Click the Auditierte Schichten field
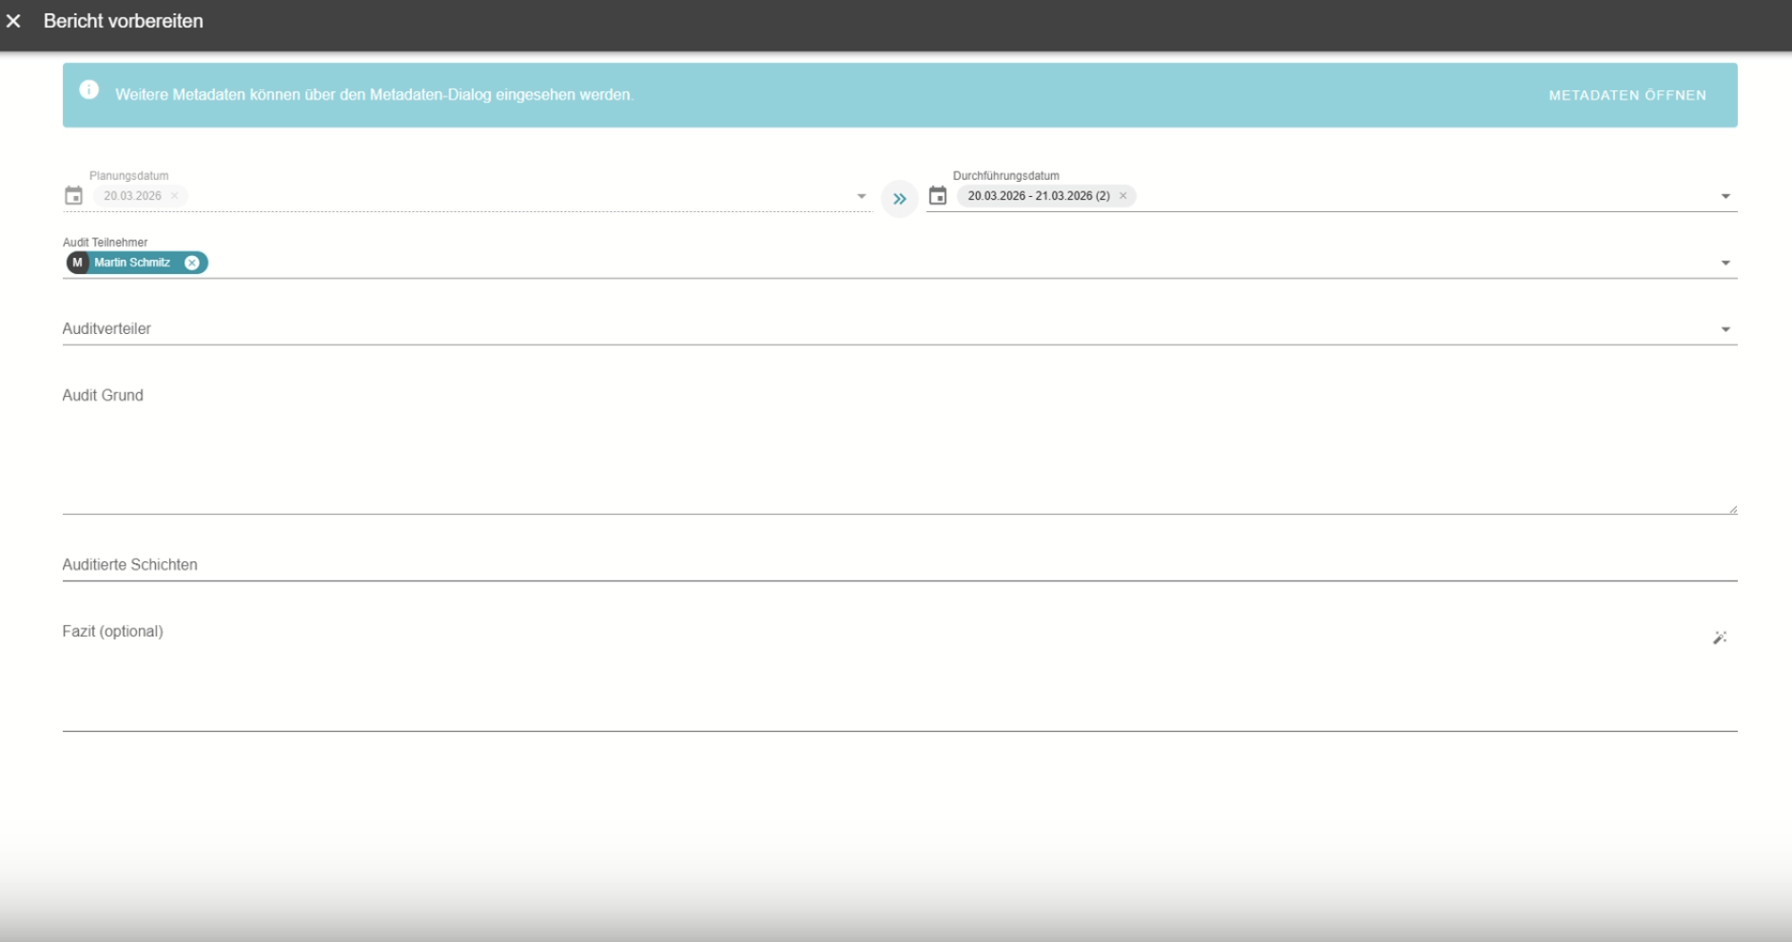The width and height of the screenshot is (1792, 942). coord(900,564)
